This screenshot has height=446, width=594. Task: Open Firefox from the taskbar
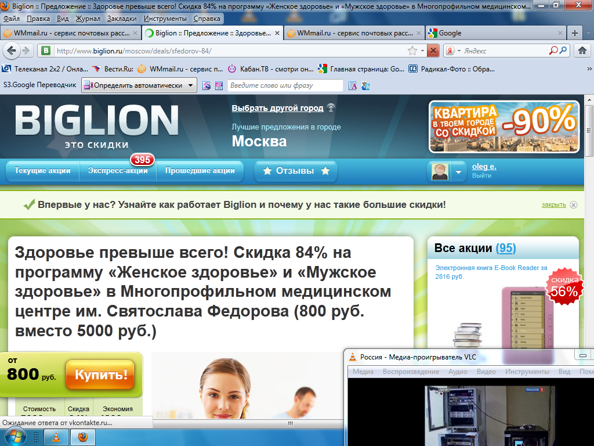pos(83,438)
